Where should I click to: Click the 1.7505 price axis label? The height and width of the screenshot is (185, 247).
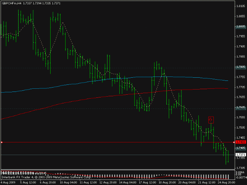pos(241,127)
